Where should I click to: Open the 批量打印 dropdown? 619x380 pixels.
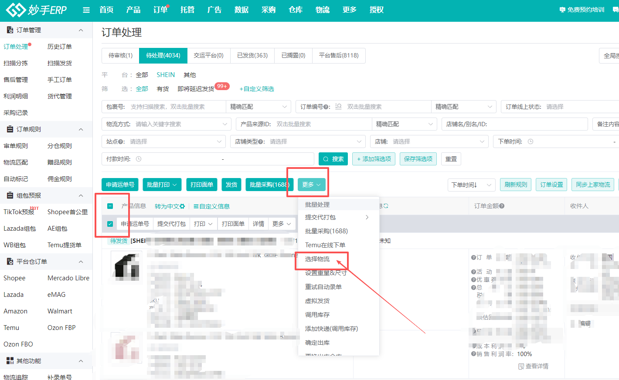pos(162,184)
